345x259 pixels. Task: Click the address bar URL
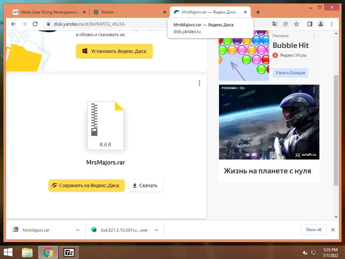click(89, 24)
